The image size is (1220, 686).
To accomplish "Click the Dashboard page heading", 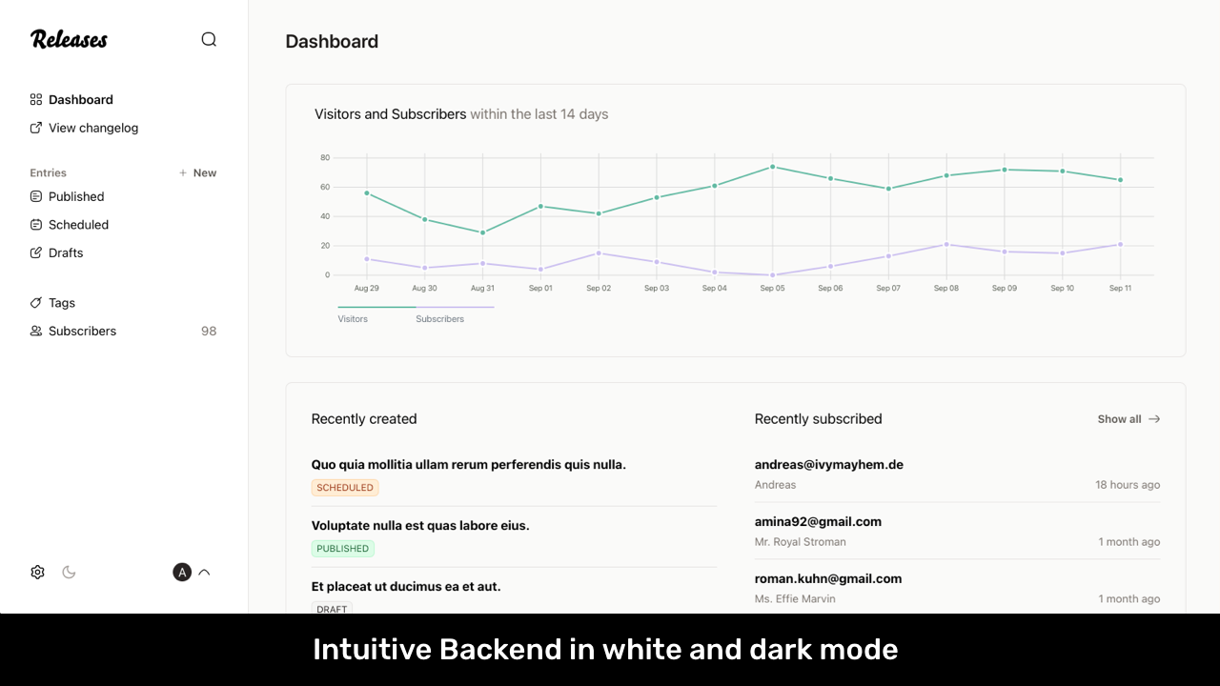I will (x=332, y=41).
